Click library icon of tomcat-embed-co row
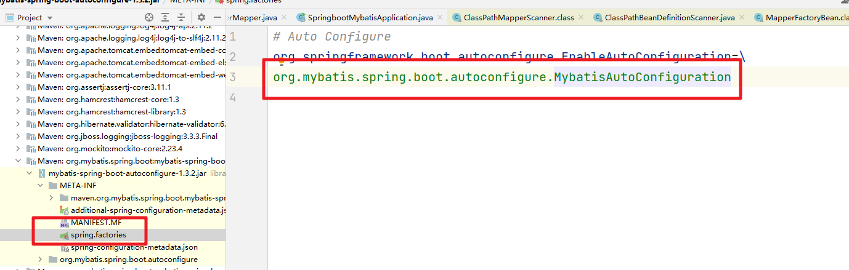Viewport: 849px width, 270px height. click(x=30, y=50)
